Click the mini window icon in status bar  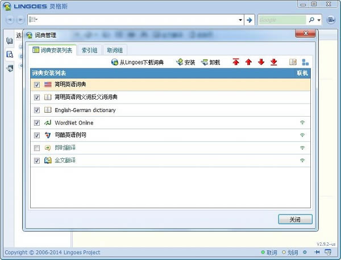pos(328,252)
